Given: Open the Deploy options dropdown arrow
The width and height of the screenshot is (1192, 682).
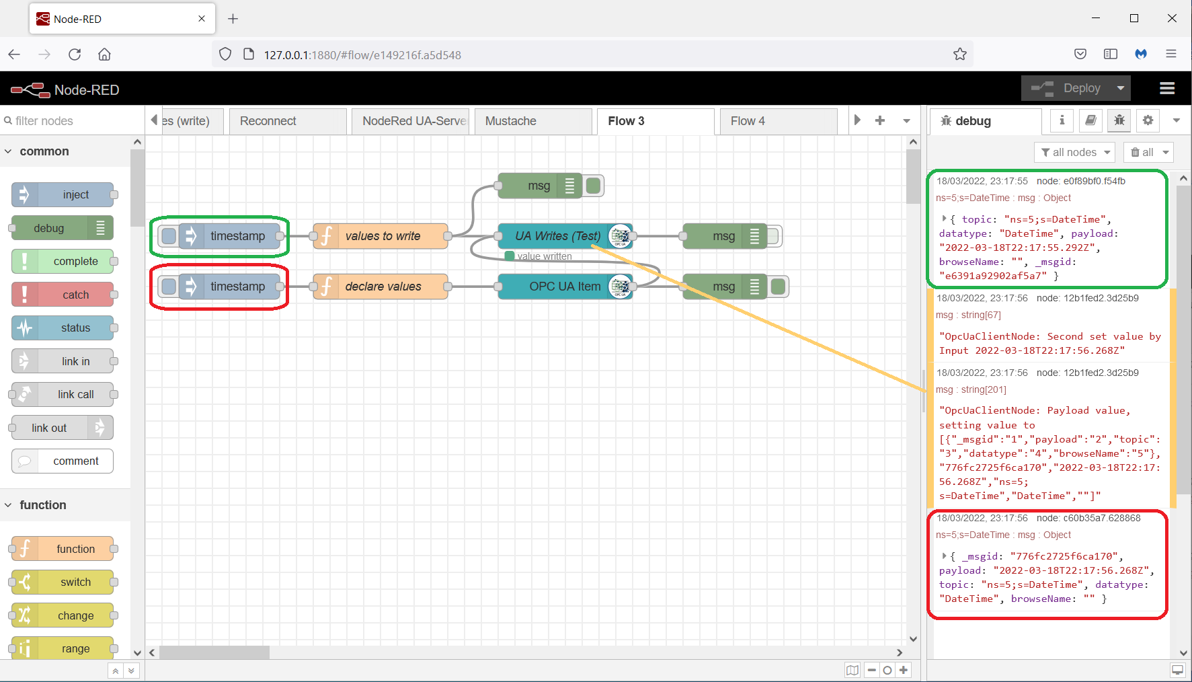Looking at the screenshot, I should pos(1120,88).
